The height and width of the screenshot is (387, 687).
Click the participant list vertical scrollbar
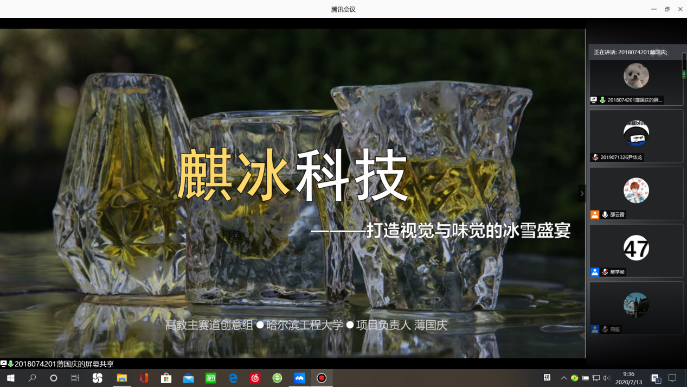click(684, 66)
